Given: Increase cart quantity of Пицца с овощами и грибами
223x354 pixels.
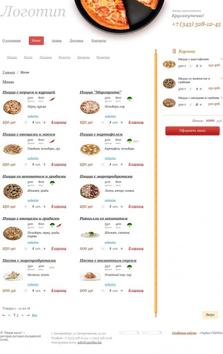Looking at the screenshot, I should point(201,104).
